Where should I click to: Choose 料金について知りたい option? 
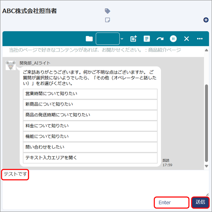tap(90, 126)
